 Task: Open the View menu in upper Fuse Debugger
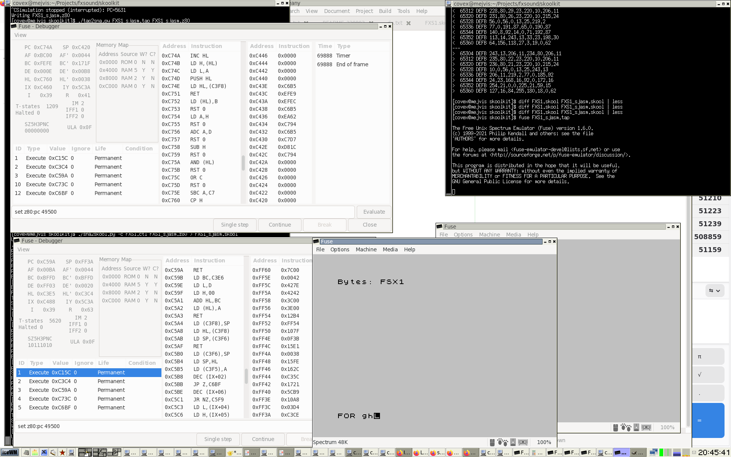(21, 35)
